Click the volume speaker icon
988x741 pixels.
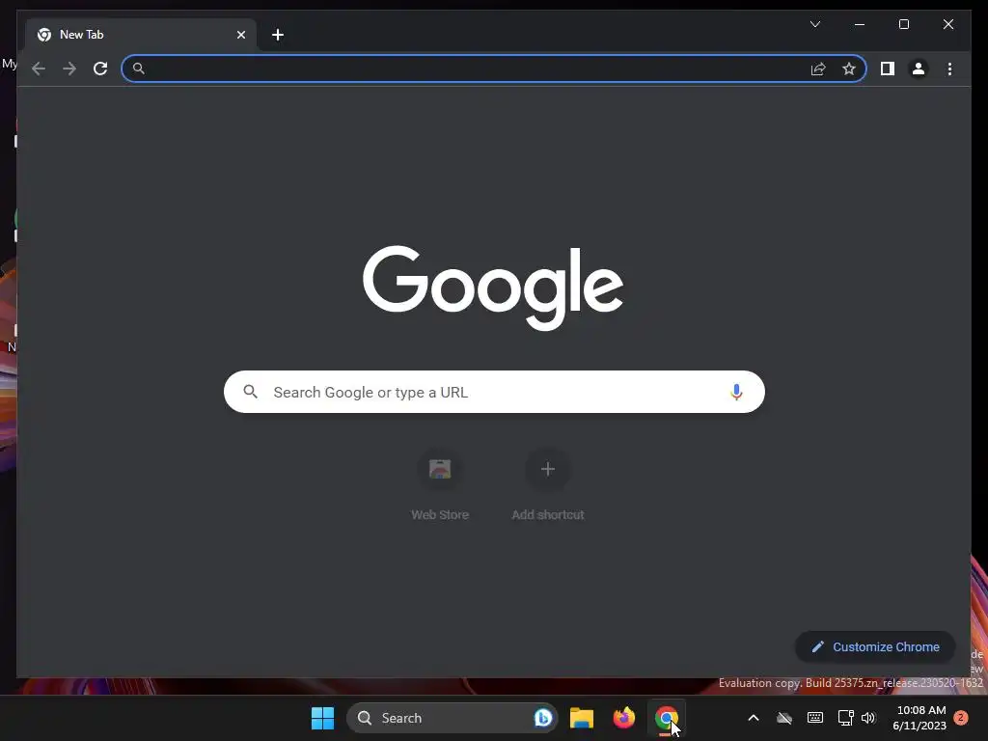point(868,718)
